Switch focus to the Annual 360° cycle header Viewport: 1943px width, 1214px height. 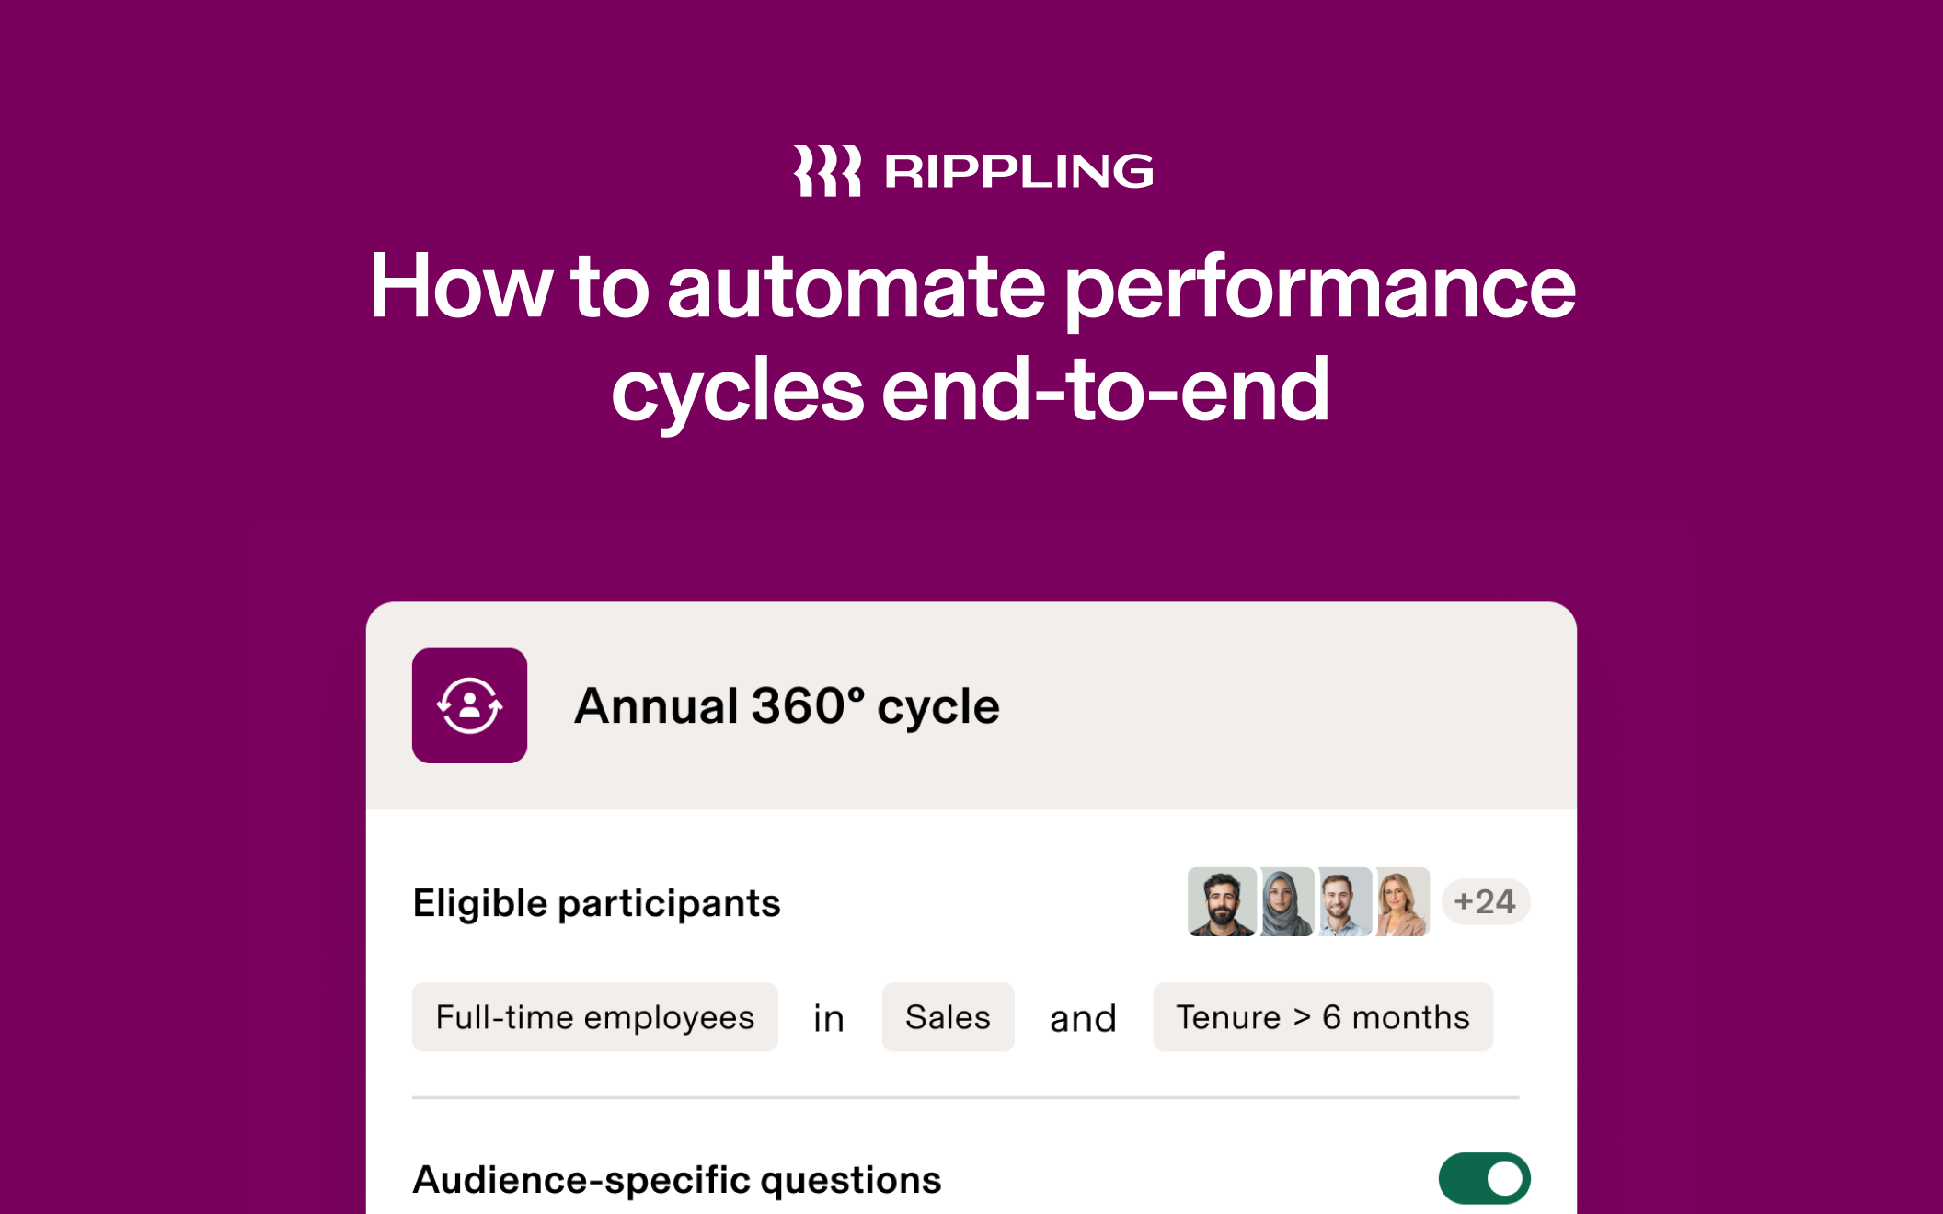coord(786,707)
